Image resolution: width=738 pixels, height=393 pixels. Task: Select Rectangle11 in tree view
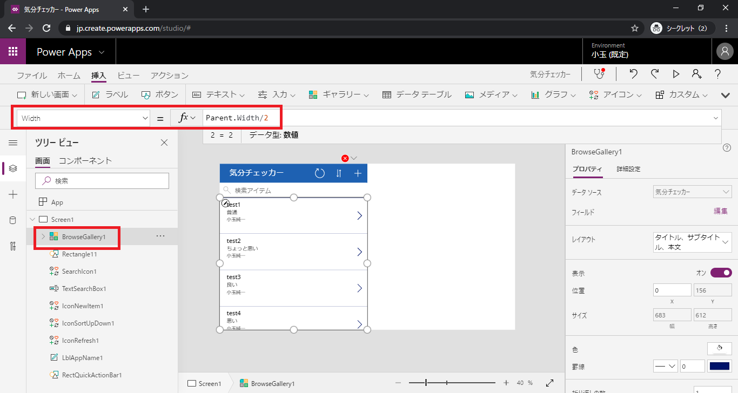click(79, 254)
